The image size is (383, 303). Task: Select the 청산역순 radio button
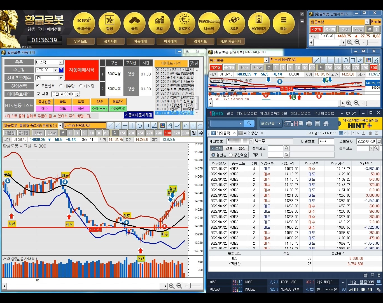pyautogui.click(x=231, y=155)
